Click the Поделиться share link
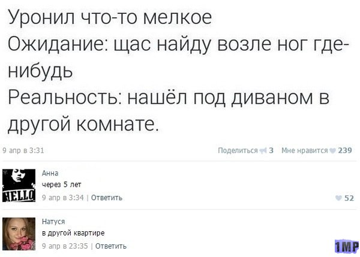The width and height of the screenshot is (360, 257). pos(237,150)
